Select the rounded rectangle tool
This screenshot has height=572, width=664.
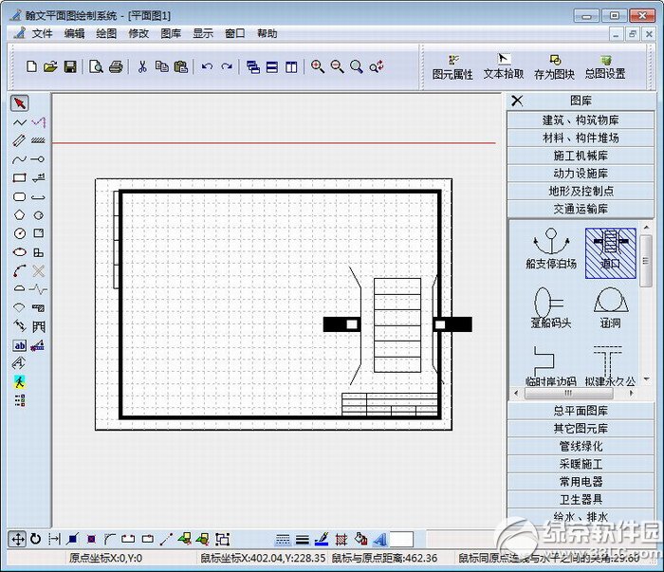[20, 197]
